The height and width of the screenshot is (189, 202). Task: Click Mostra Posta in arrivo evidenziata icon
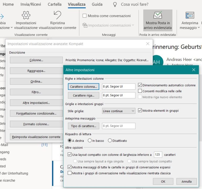[x=158, y=15]
